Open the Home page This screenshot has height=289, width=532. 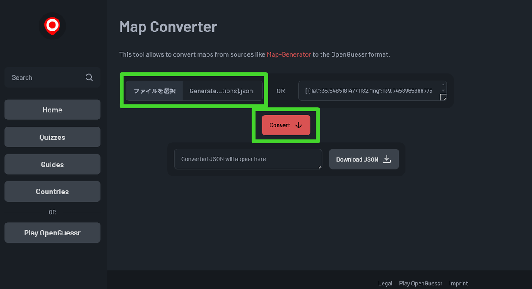click(52, 110)
